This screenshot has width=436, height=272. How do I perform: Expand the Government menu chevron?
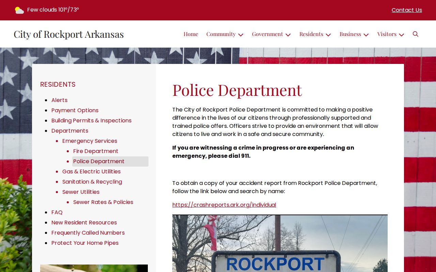tap(288, 35)
